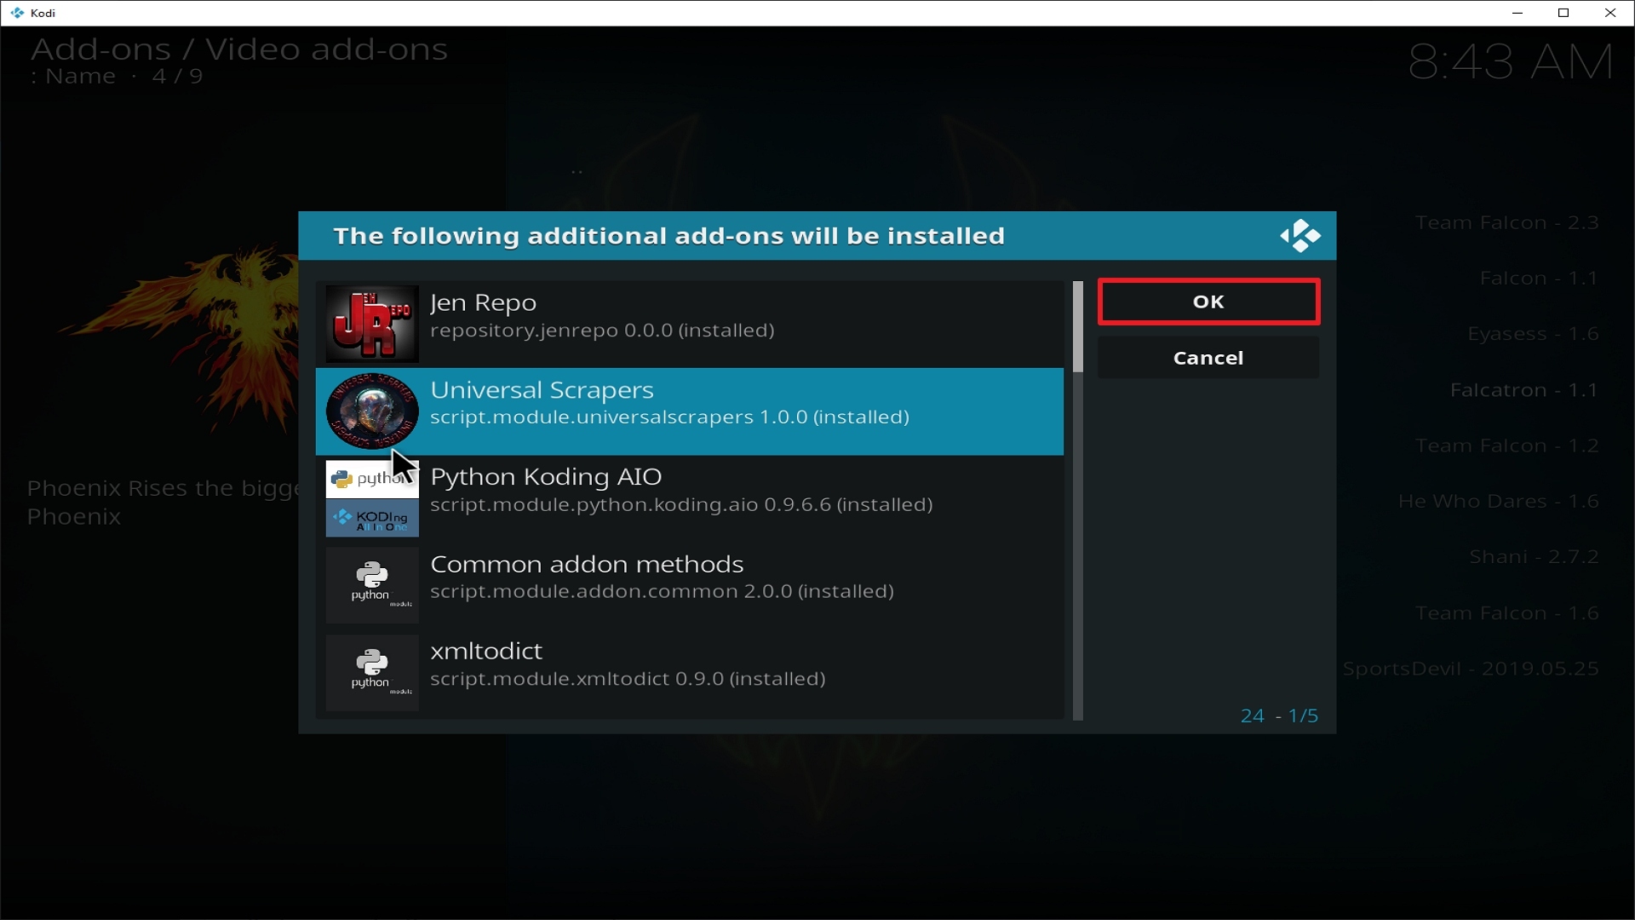
Task: Click He Who Dares - 1.6 entry
Action: point(1498,502)
